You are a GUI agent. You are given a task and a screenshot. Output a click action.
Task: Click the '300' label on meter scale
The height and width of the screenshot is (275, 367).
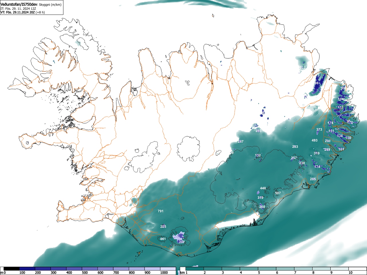(53, 273)
